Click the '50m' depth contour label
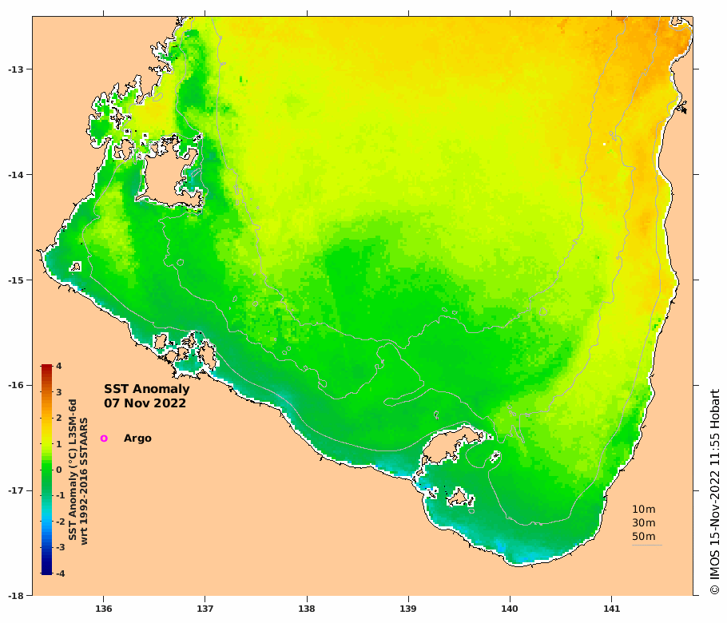 pyautogui.click(x=644, y=536)
